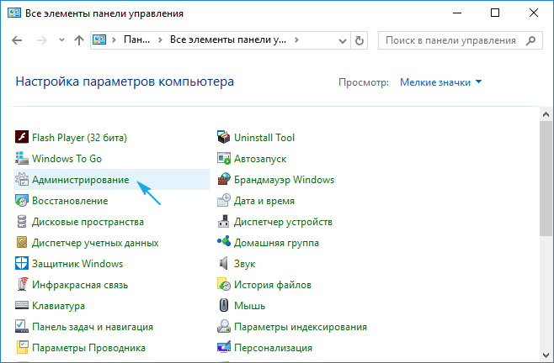Screen dimensions: 554x363
Task: Click the Брандмауэр Windows firewall icon
Action: [x=224, y=179]
